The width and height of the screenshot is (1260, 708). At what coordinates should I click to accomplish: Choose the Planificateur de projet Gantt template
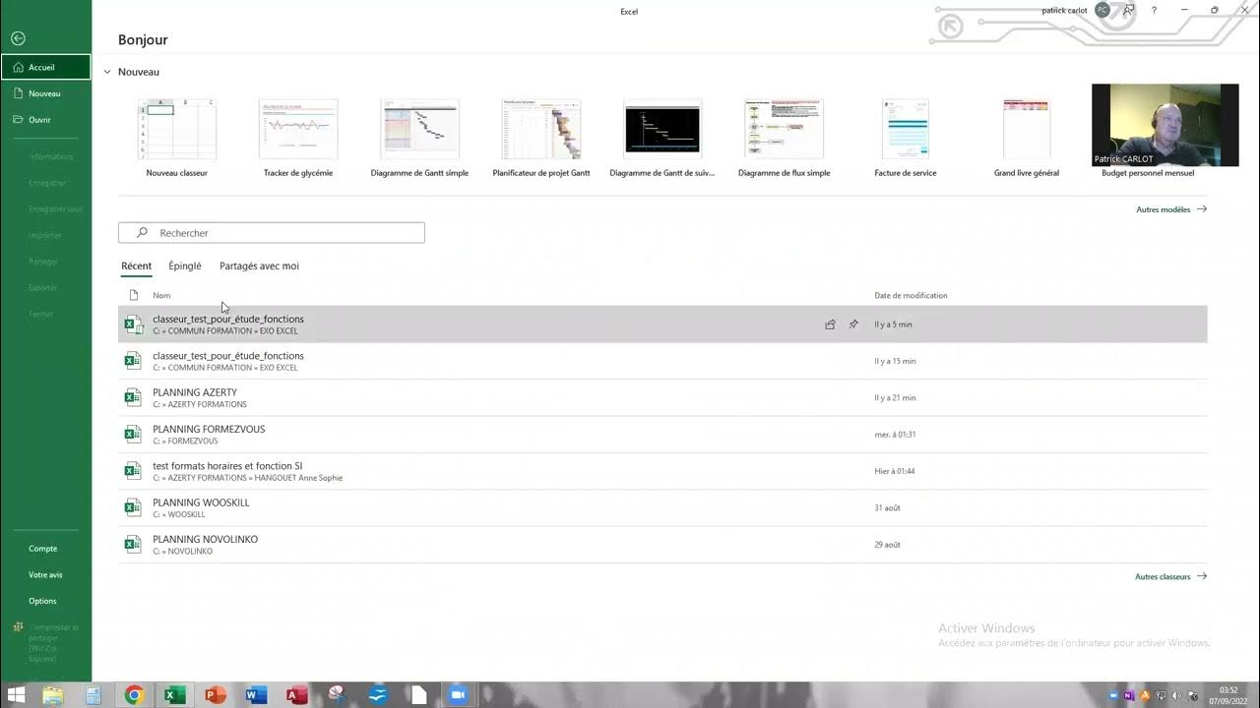[x=541, y=138]
